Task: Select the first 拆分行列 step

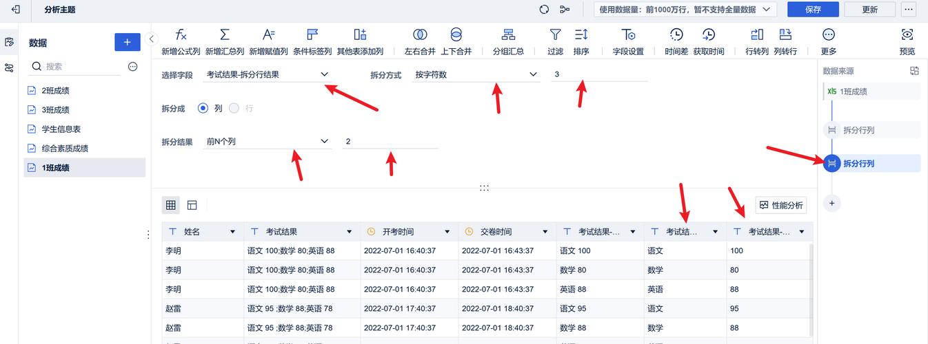Action: 871,130
